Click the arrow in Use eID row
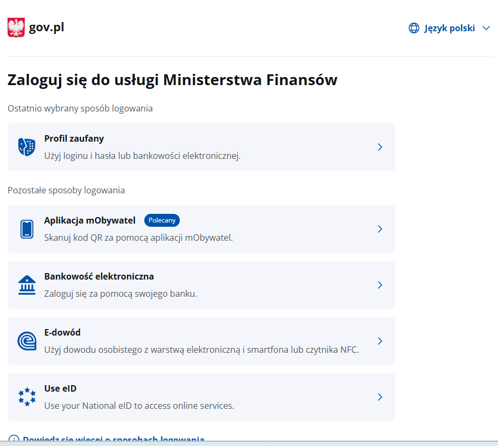Viewport: 498px width, 446px height. 380,397
